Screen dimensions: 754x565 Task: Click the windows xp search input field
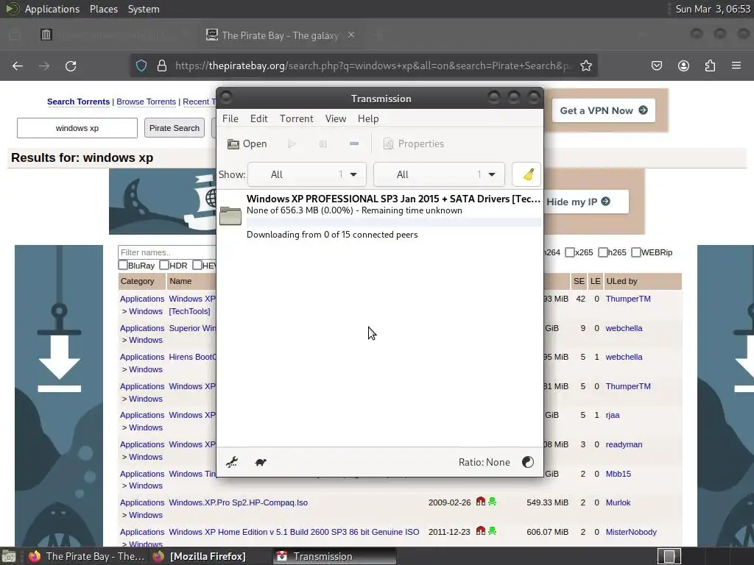(77, 128)
